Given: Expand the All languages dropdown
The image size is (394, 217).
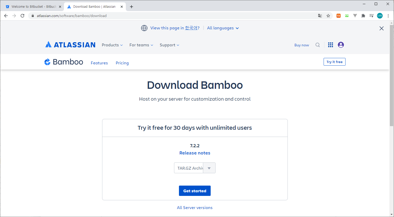Looking at the screenshot, I should (222, 28).
